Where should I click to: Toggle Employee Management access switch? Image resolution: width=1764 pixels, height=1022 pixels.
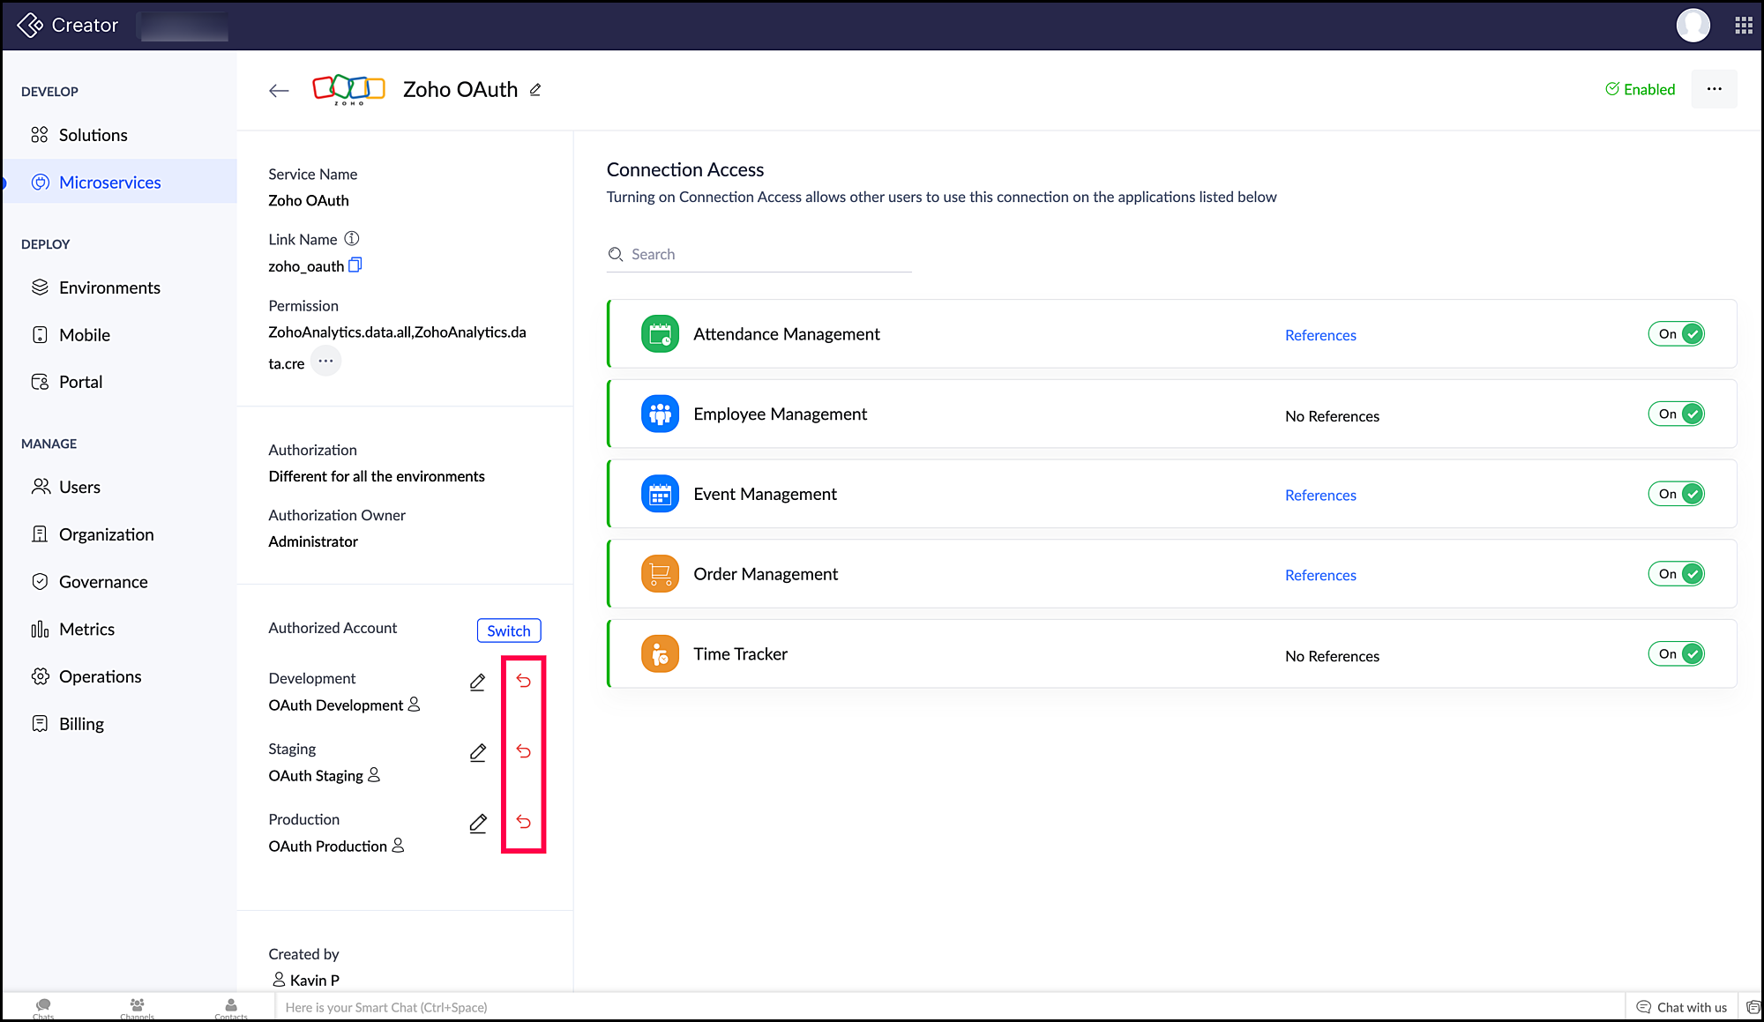[1677, 414]
